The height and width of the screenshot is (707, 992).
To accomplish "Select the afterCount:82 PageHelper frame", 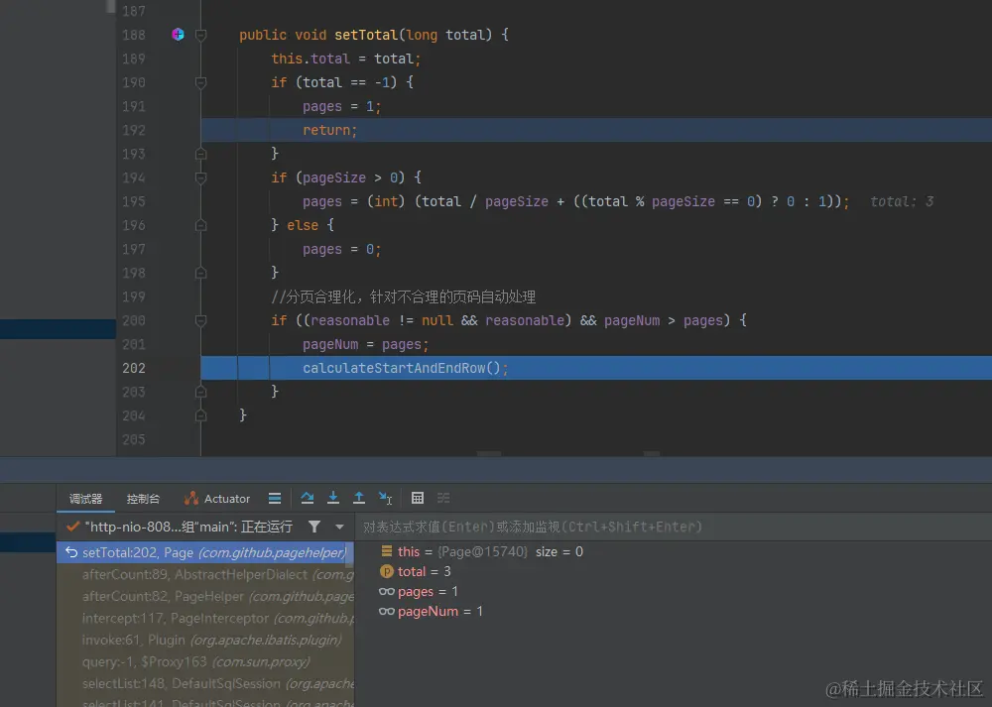I will (x=205, y=596).
